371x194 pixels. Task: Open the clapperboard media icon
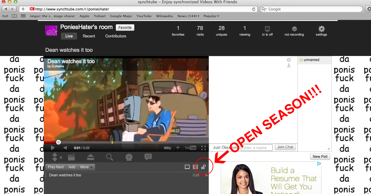pos(71,157)
